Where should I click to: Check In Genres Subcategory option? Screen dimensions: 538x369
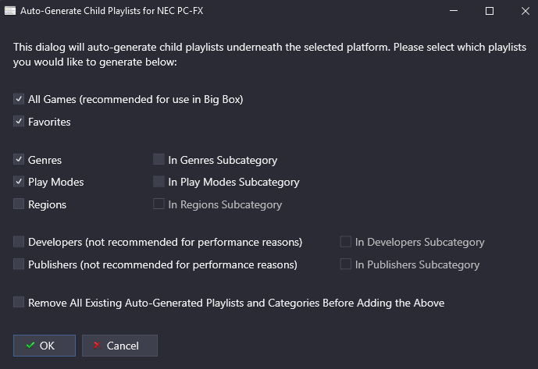(x=159, y=159)
